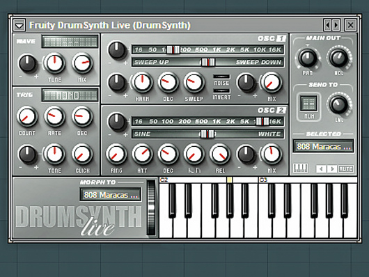This screenshot has width=369, height=277.
Task: Open the Morph To preset dropdown
Action: (x=111, y=195)
